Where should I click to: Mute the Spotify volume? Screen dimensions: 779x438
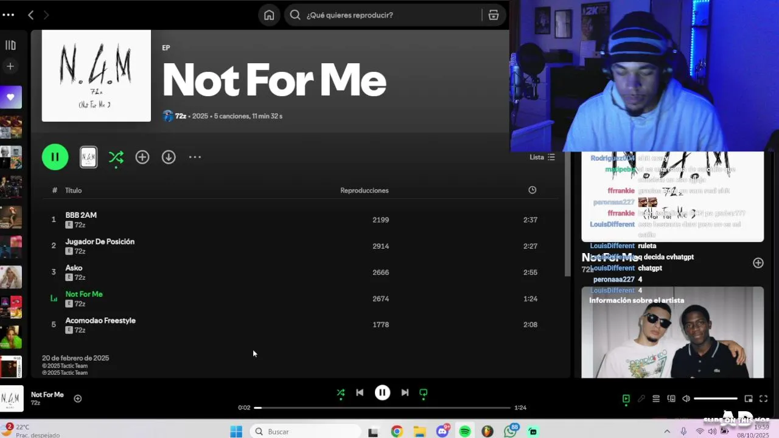[x=686, y=399]
